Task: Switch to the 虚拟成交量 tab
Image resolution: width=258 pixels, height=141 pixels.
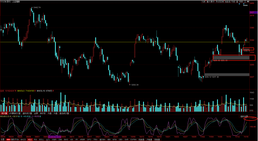Action: tap(27, 113)
